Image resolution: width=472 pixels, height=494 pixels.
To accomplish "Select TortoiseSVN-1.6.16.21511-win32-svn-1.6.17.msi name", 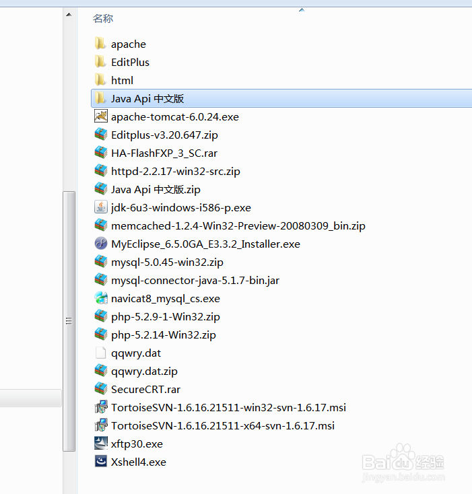I will pos(228,408).
